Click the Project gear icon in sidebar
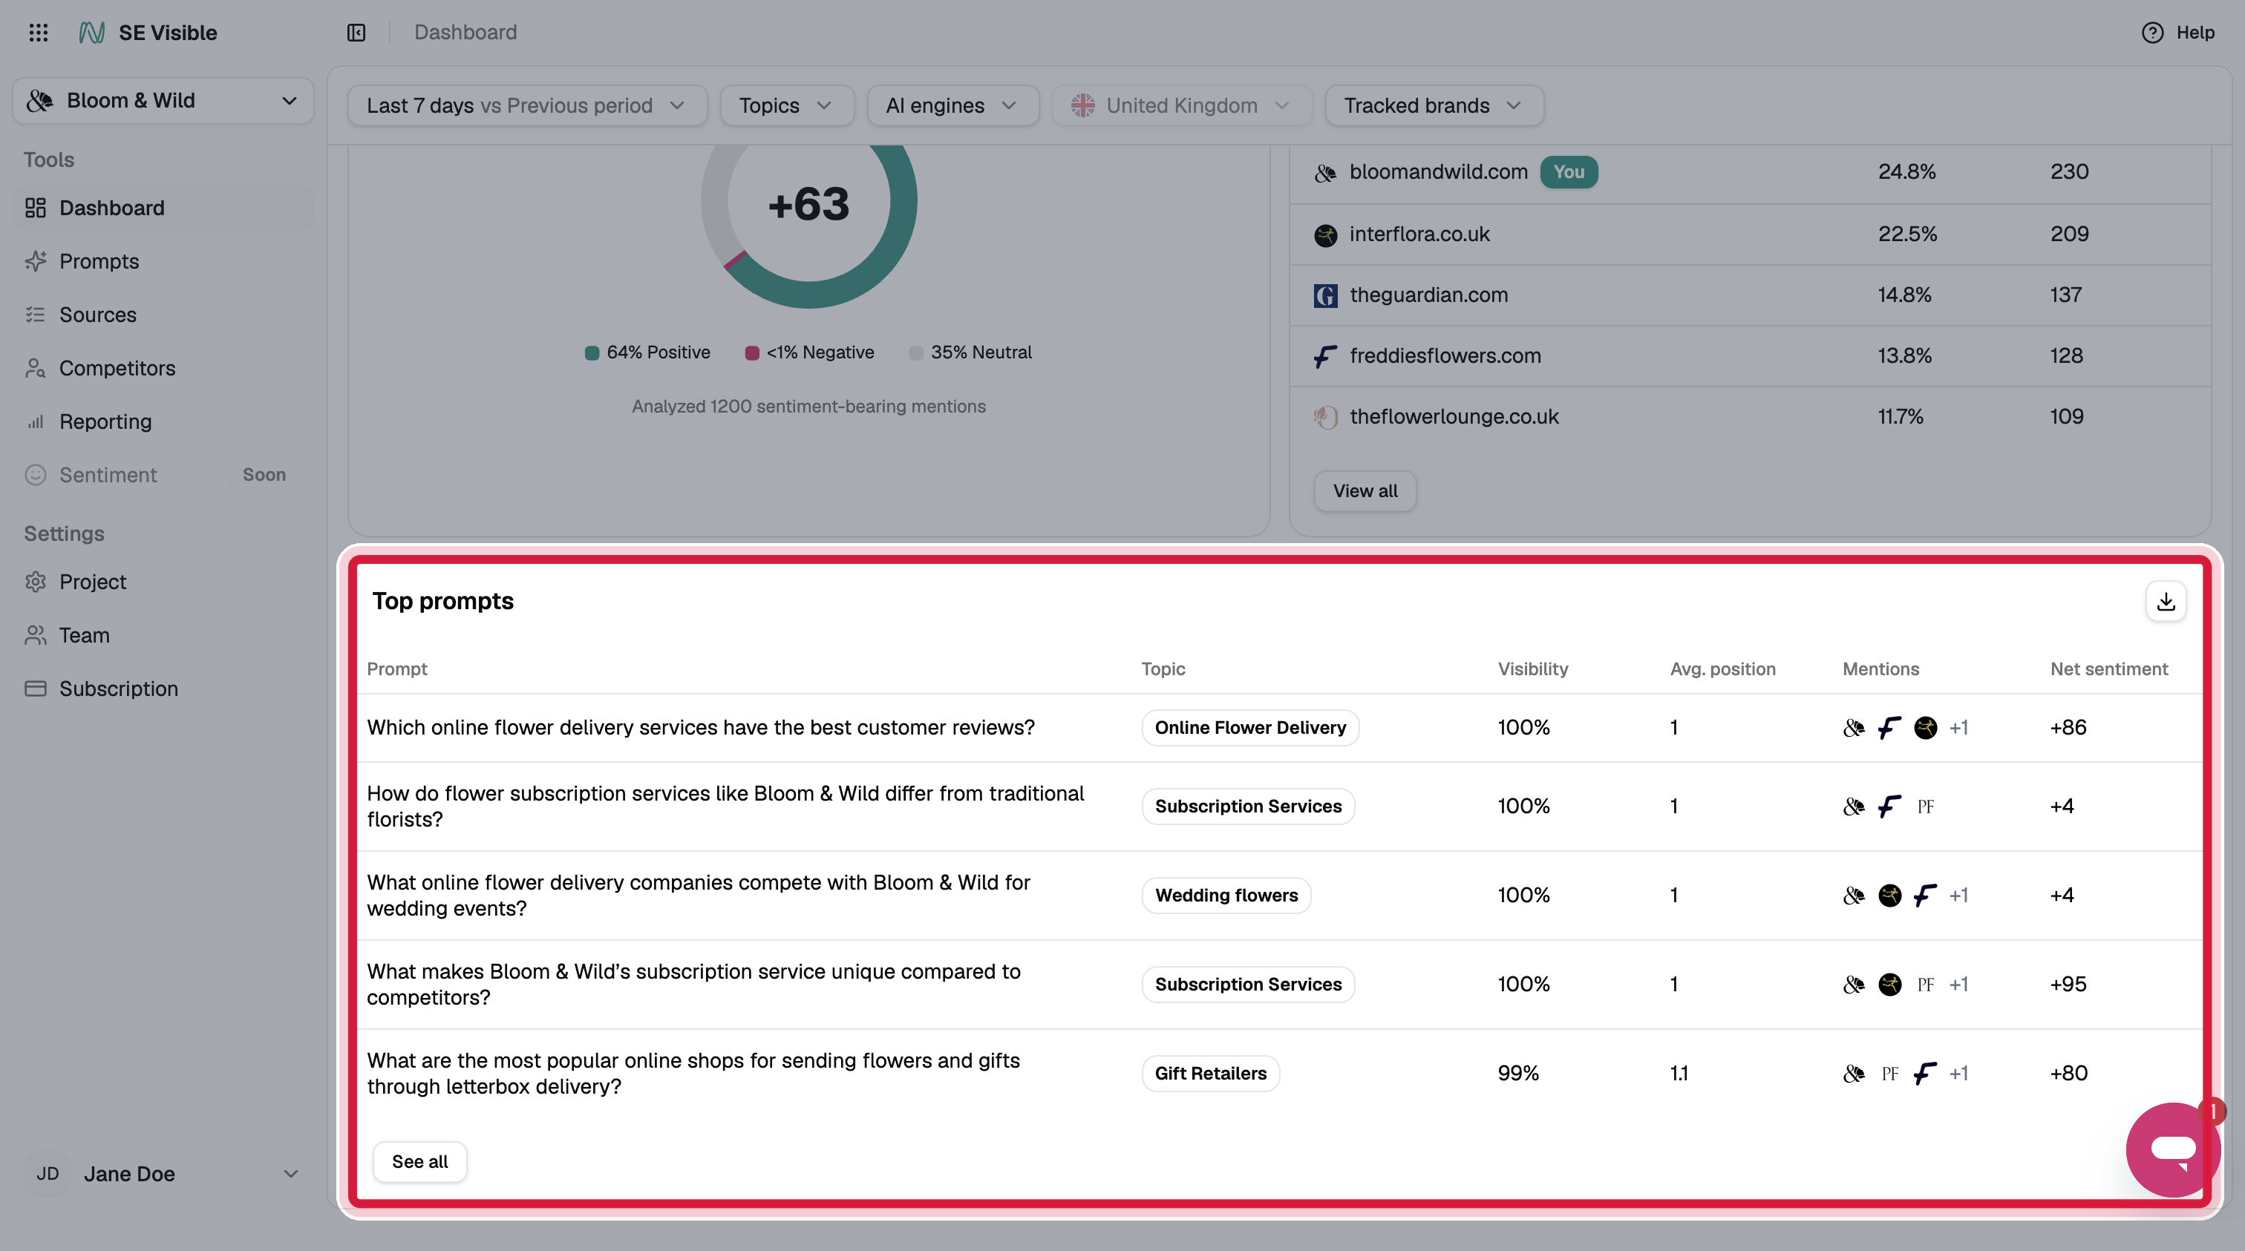The height and width of the screenshot is (1251, 2245). coord(36,582)
